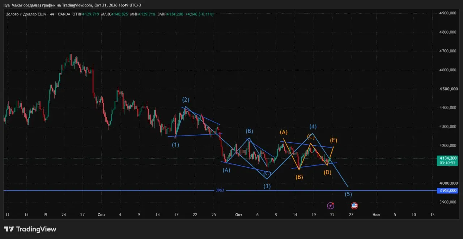Click the Окт month label on time axis
This screenshot has height=239, width=463.
tap(238, 215)
